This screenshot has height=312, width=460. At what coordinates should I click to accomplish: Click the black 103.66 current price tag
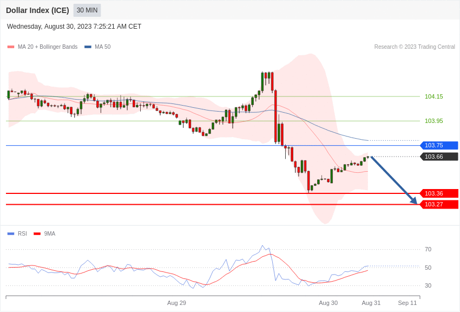click(x=439, y=157)
